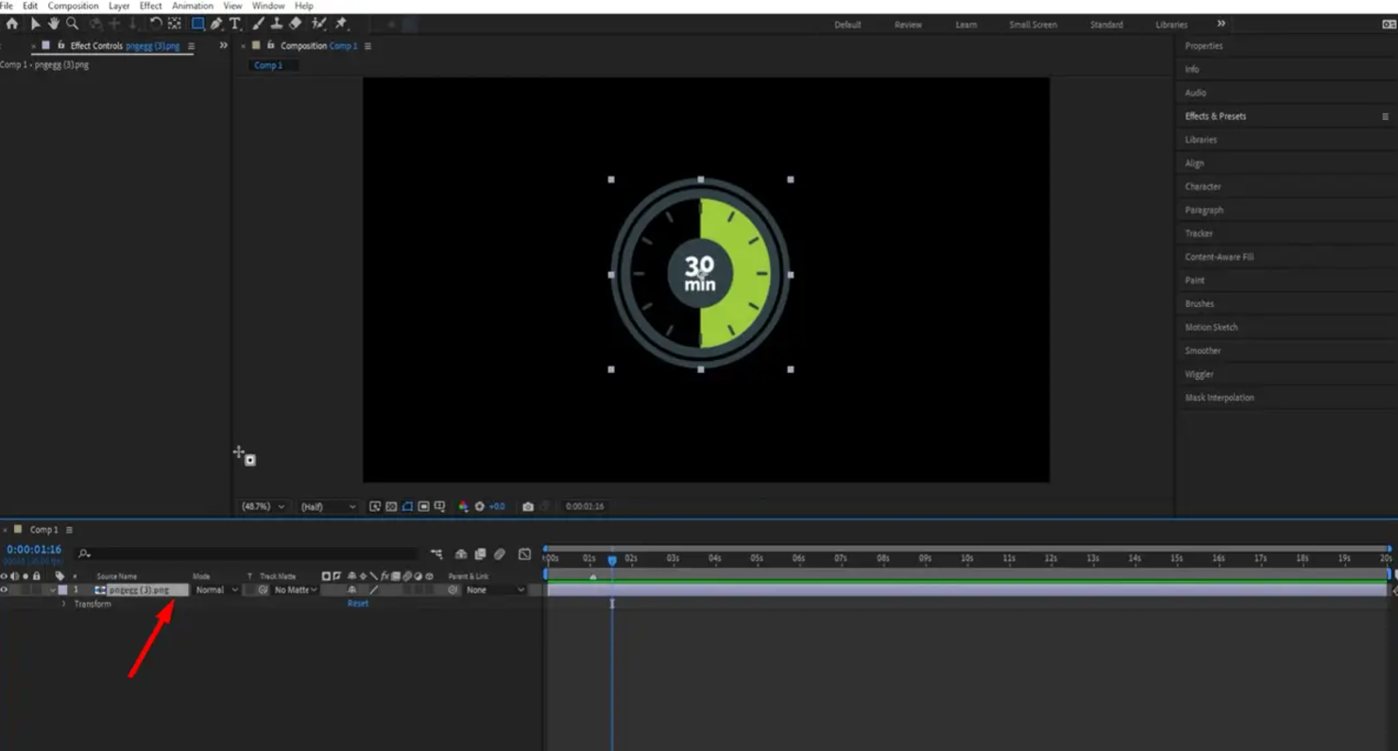Select the Hand tool
This screenshot has height=751, width=1398.
[54, 24]
